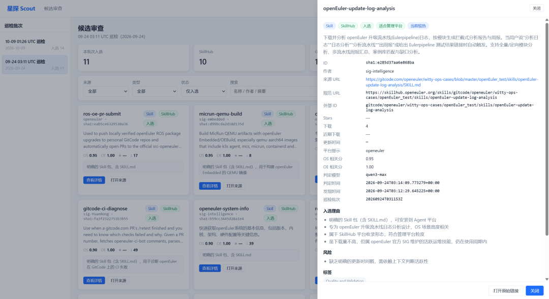Image resolution: width=549 pixels, height=299 pixels.
Task: Click the 星探 Scout logo
Action: 21,9
